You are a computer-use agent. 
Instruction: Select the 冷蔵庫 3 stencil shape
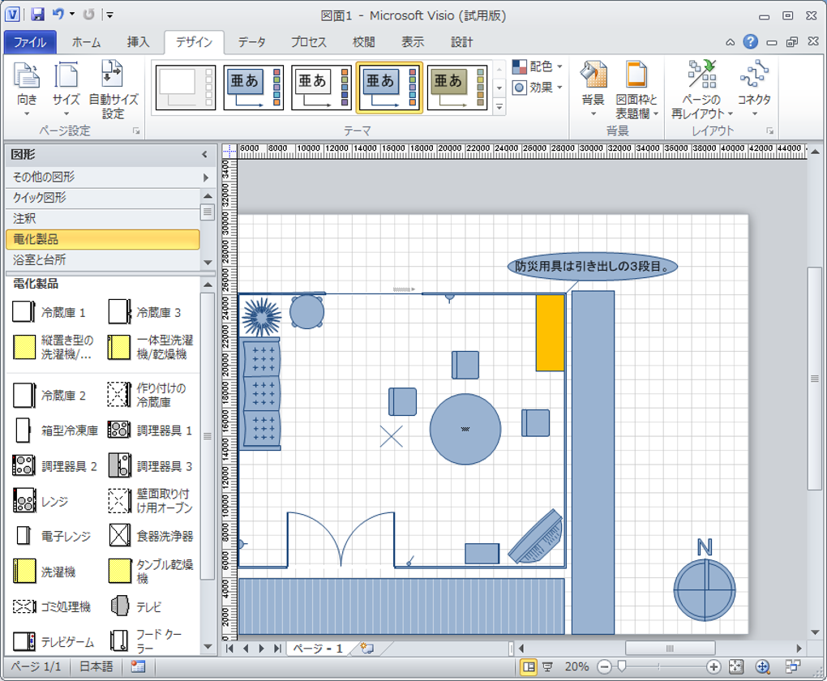click(145, 312)
